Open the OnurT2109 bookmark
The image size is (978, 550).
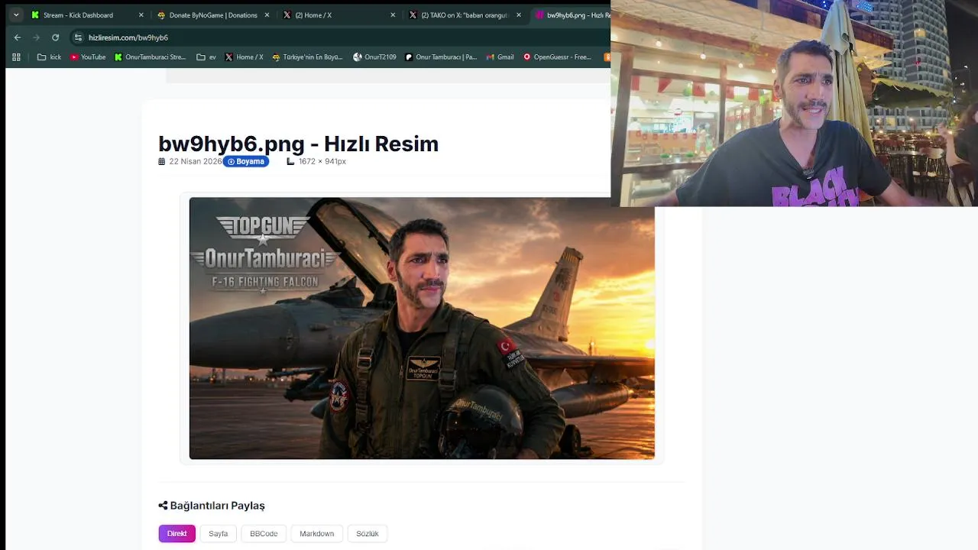[374, 57]
